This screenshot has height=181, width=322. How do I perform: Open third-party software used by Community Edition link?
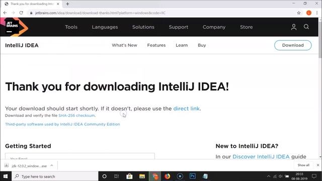pyautogui.click(x=62, y=124)
